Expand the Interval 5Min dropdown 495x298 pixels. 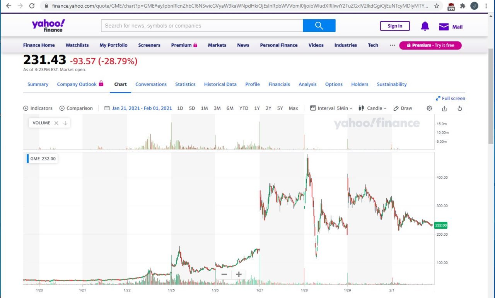tap(331, 108)
